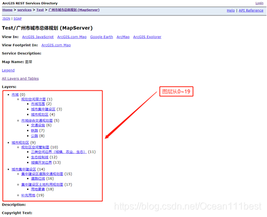Go to the services breadcrumb link
Image resolution: width=267 pixels, height=217 pixels.
pos(24,10)
